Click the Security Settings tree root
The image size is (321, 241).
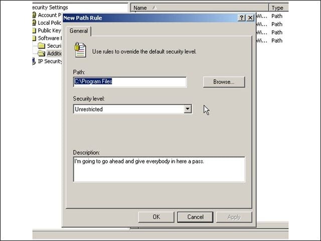tap(50, 8)
